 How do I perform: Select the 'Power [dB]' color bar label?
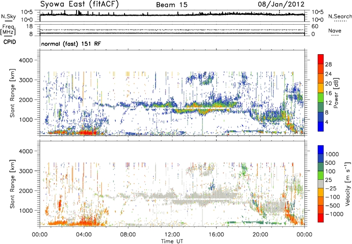point(336,93)
